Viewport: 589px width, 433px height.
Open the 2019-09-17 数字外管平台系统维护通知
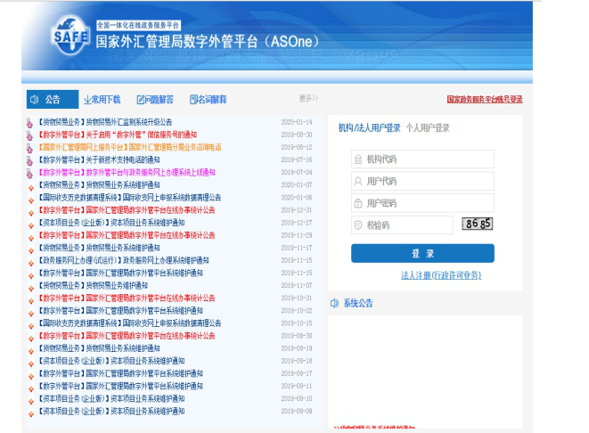click(x=121, y=373)
